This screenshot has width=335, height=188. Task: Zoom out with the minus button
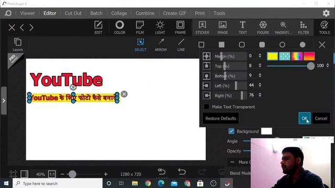pyautogui.click(x=62, y=174)
